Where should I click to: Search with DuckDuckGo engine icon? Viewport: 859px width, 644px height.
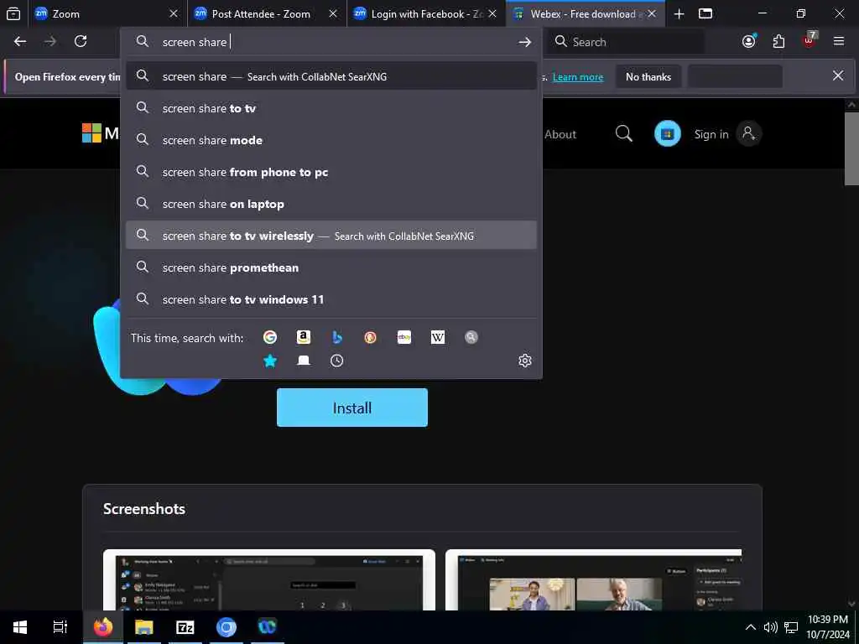(370, 337)
